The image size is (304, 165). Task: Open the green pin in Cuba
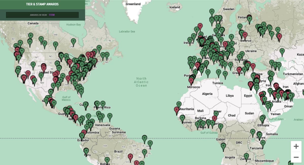[86, 105]
